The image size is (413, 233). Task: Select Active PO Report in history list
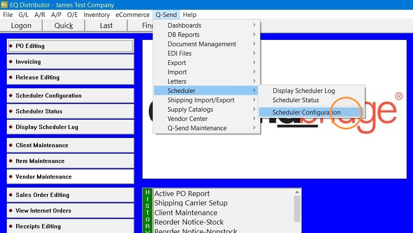click(x=223, y=194)
